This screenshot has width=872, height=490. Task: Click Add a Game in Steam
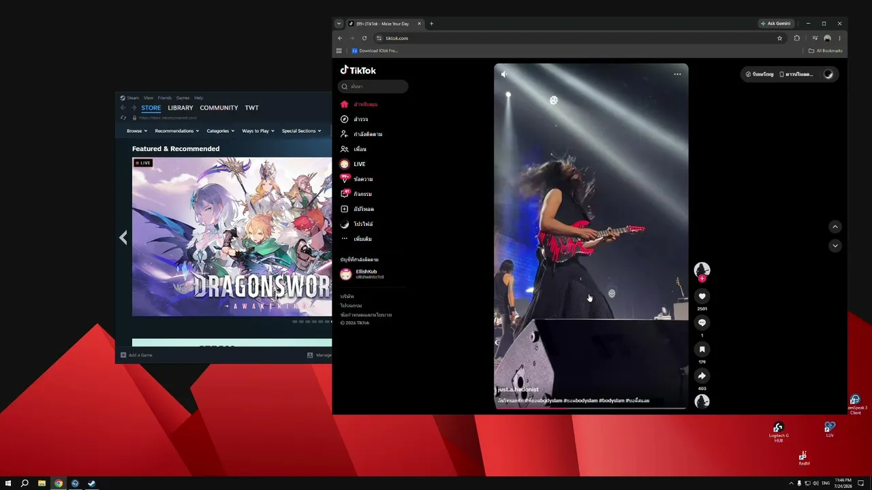click(x=136, y=355)
